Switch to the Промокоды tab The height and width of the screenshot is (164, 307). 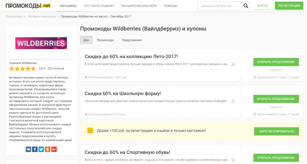pyautogui.click(x=105, y=40)
